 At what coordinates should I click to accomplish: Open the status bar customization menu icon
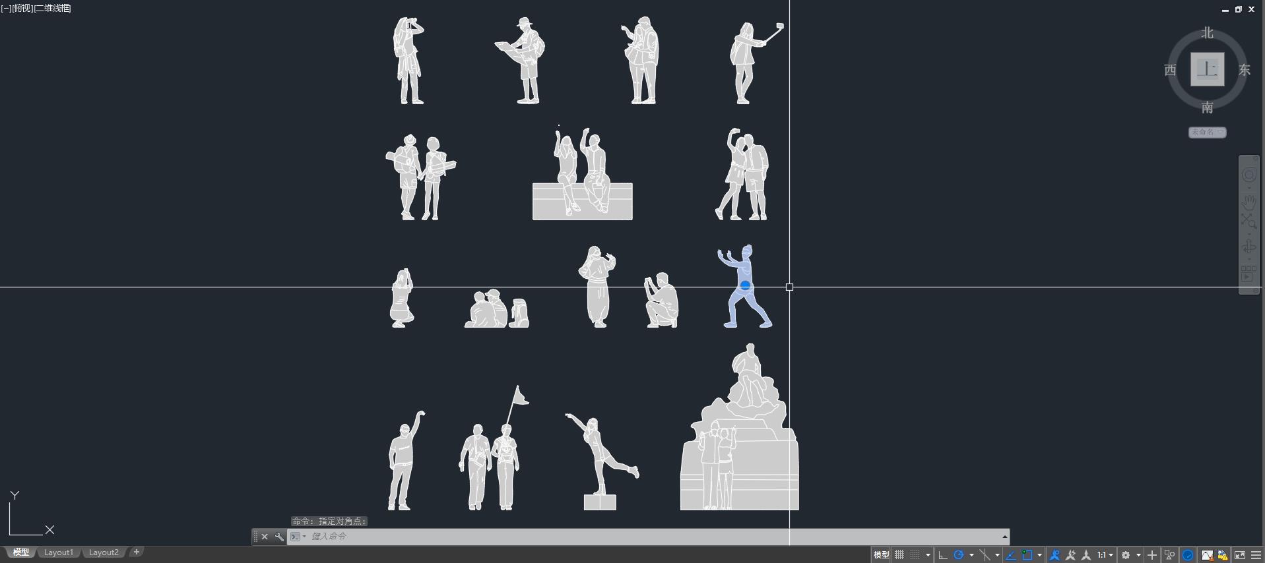coord(1256,555)
